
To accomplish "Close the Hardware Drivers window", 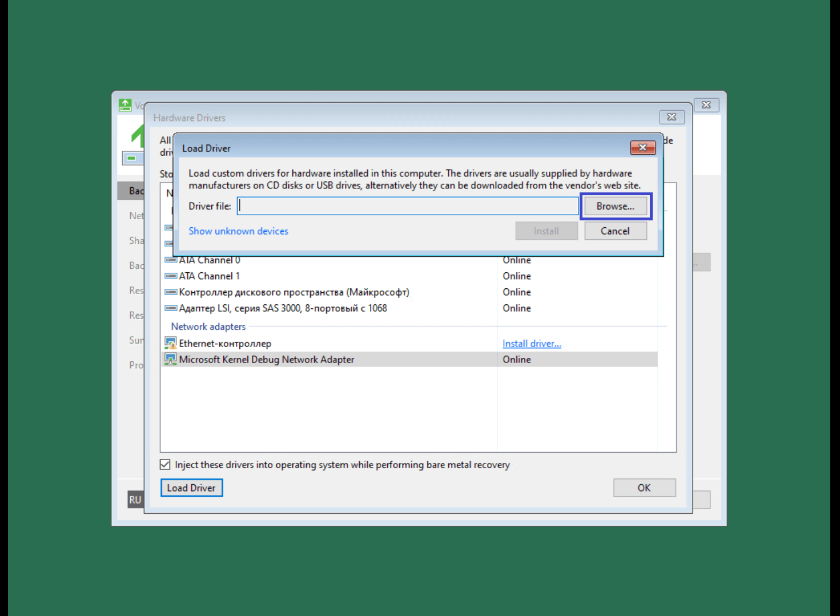I will pyautogui.click(x=672, y=117).
